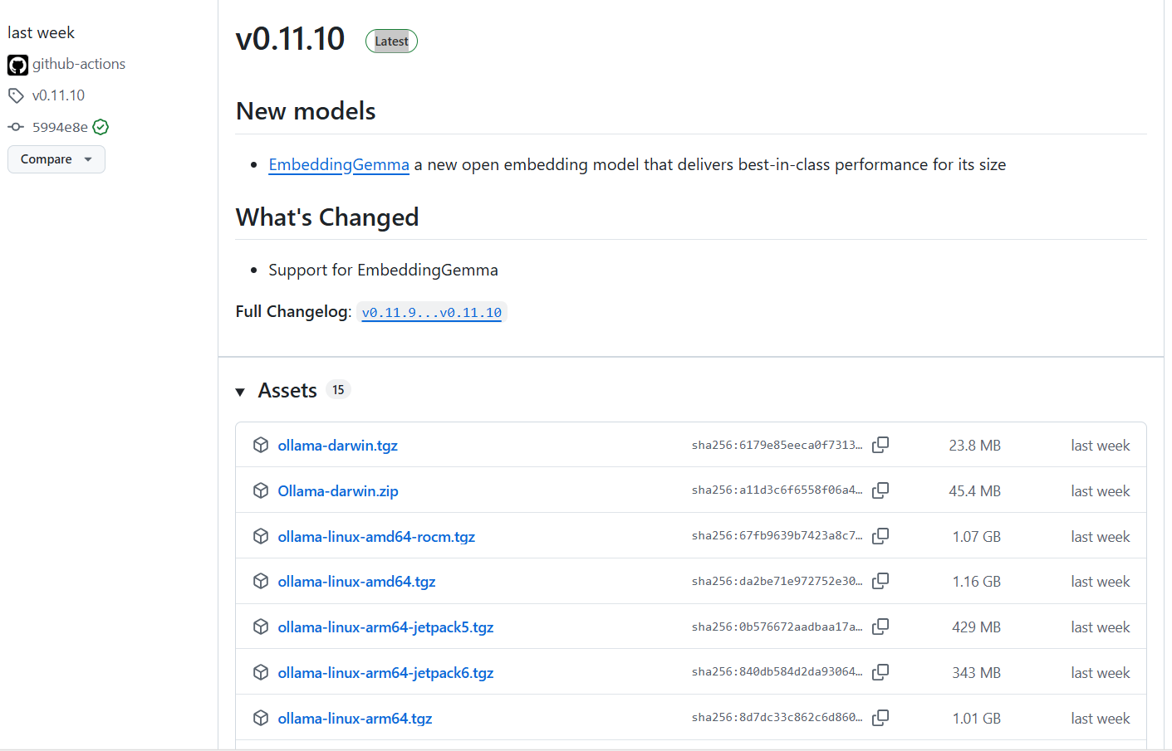Click the tag icon beside v0.11.10

click(x=16, y=95)
